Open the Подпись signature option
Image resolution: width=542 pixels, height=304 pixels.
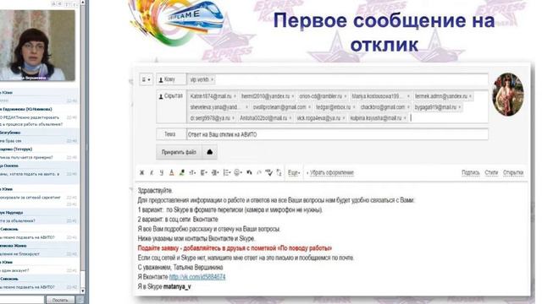(x=471, y=172)
